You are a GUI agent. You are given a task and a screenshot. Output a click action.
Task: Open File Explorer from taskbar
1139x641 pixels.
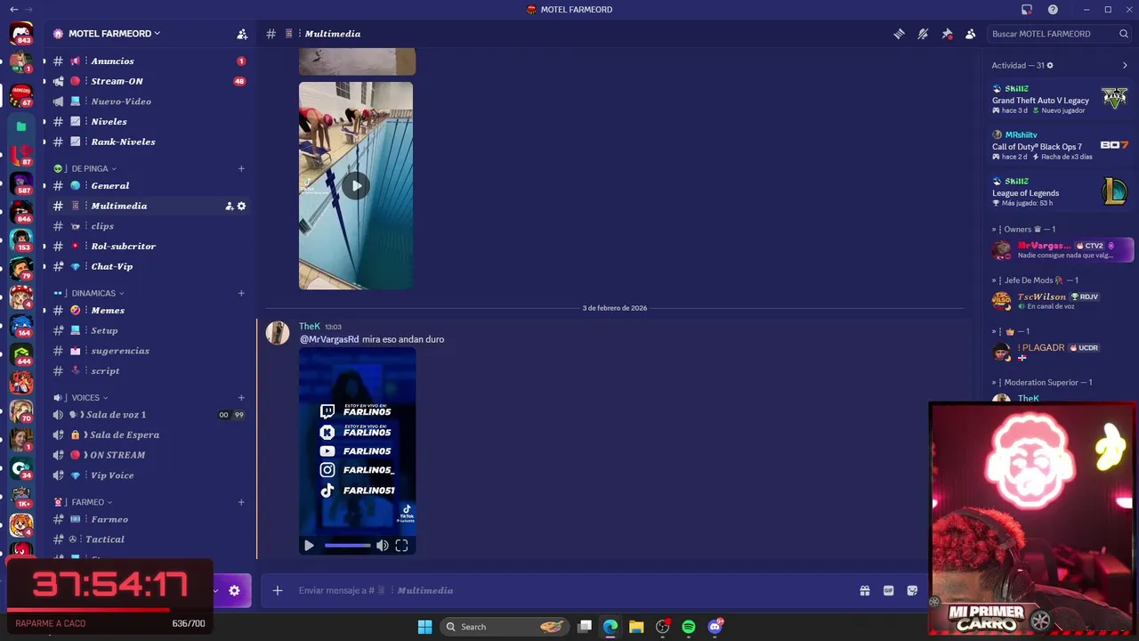coord(636,627)
